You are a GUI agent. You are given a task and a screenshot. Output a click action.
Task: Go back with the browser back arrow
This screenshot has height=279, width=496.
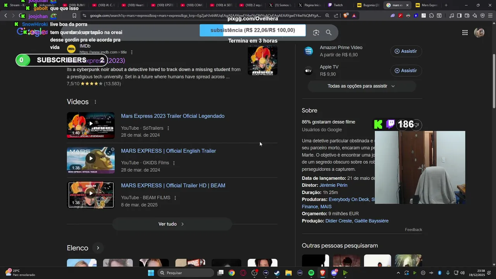click(x=5, y=15)
